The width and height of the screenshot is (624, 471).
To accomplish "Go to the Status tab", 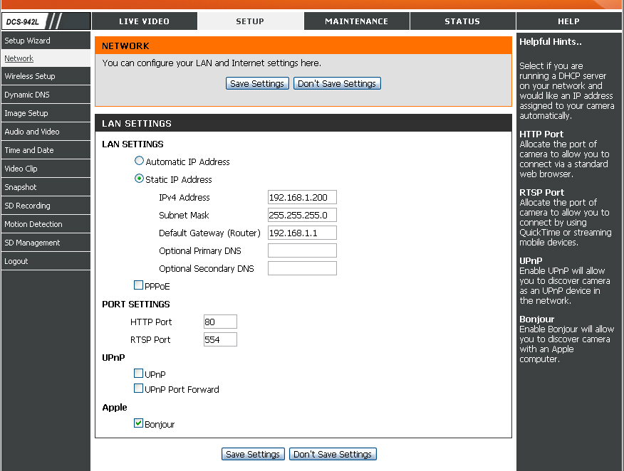I will point(462,21).
